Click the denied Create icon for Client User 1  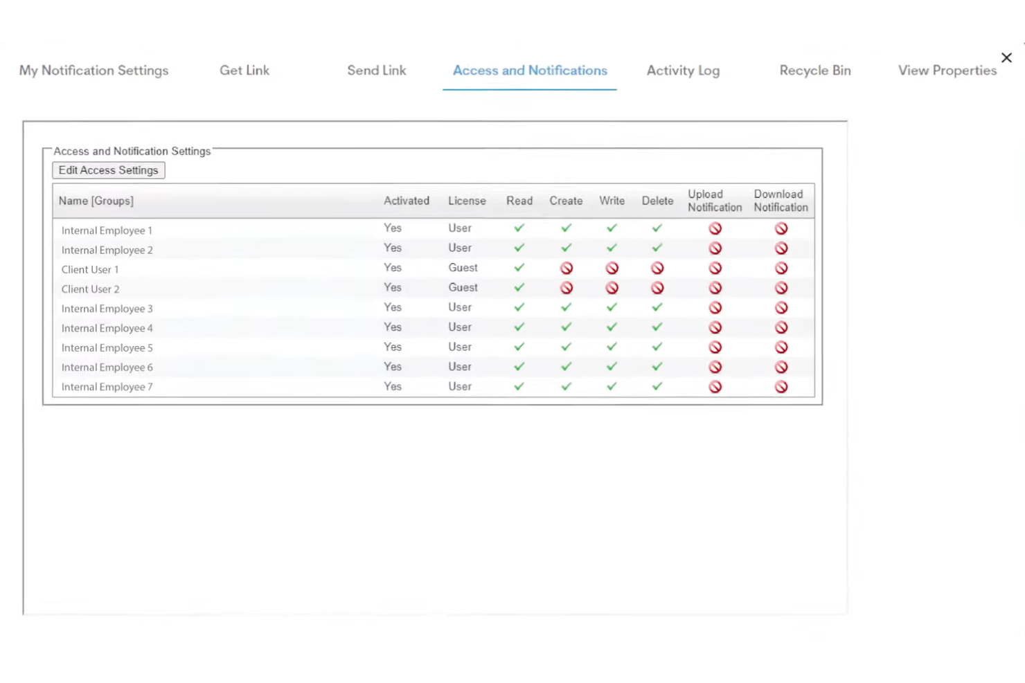click(x=566, y=268)
